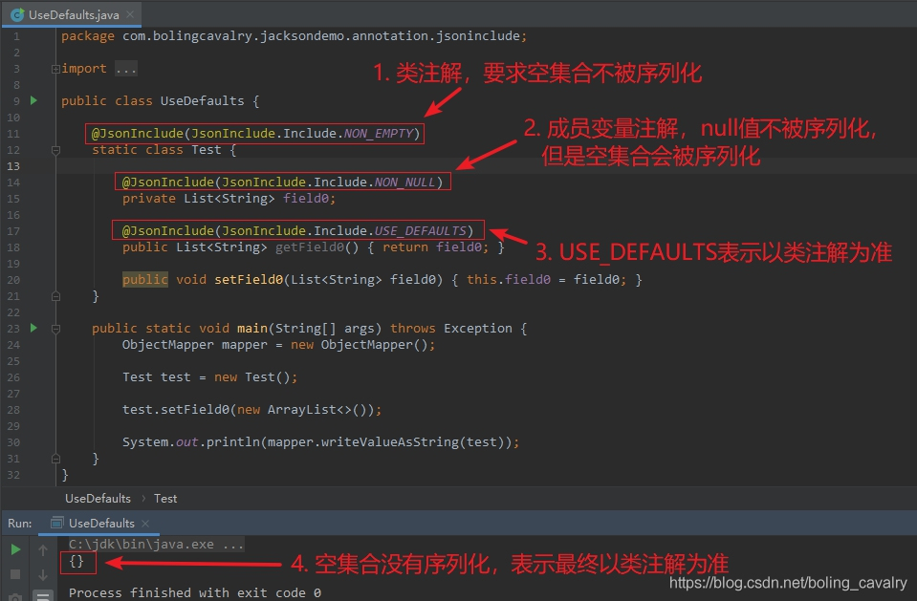The width and height of the screenshot is (917, 601).
Task: Click the run configuration icon beside UseDefaults
Action: click(x=56, y=523)
